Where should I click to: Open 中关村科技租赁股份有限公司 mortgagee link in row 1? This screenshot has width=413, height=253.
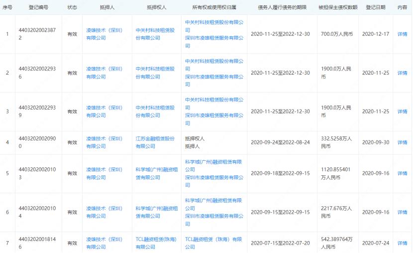[x=155, y=34]
